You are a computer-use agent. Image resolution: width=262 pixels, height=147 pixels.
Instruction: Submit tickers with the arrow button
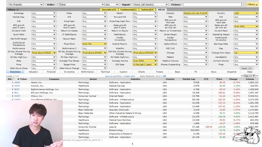tap(244, 4)
